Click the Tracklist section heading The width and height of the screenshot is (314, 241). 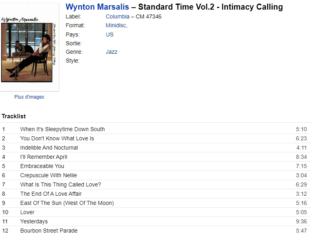point(14,116)
